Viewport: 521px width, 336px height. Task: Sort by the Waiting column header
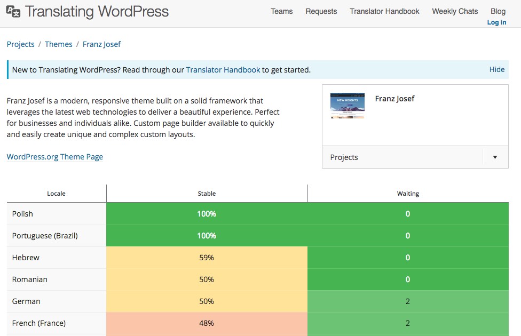(x=408, y=194)
